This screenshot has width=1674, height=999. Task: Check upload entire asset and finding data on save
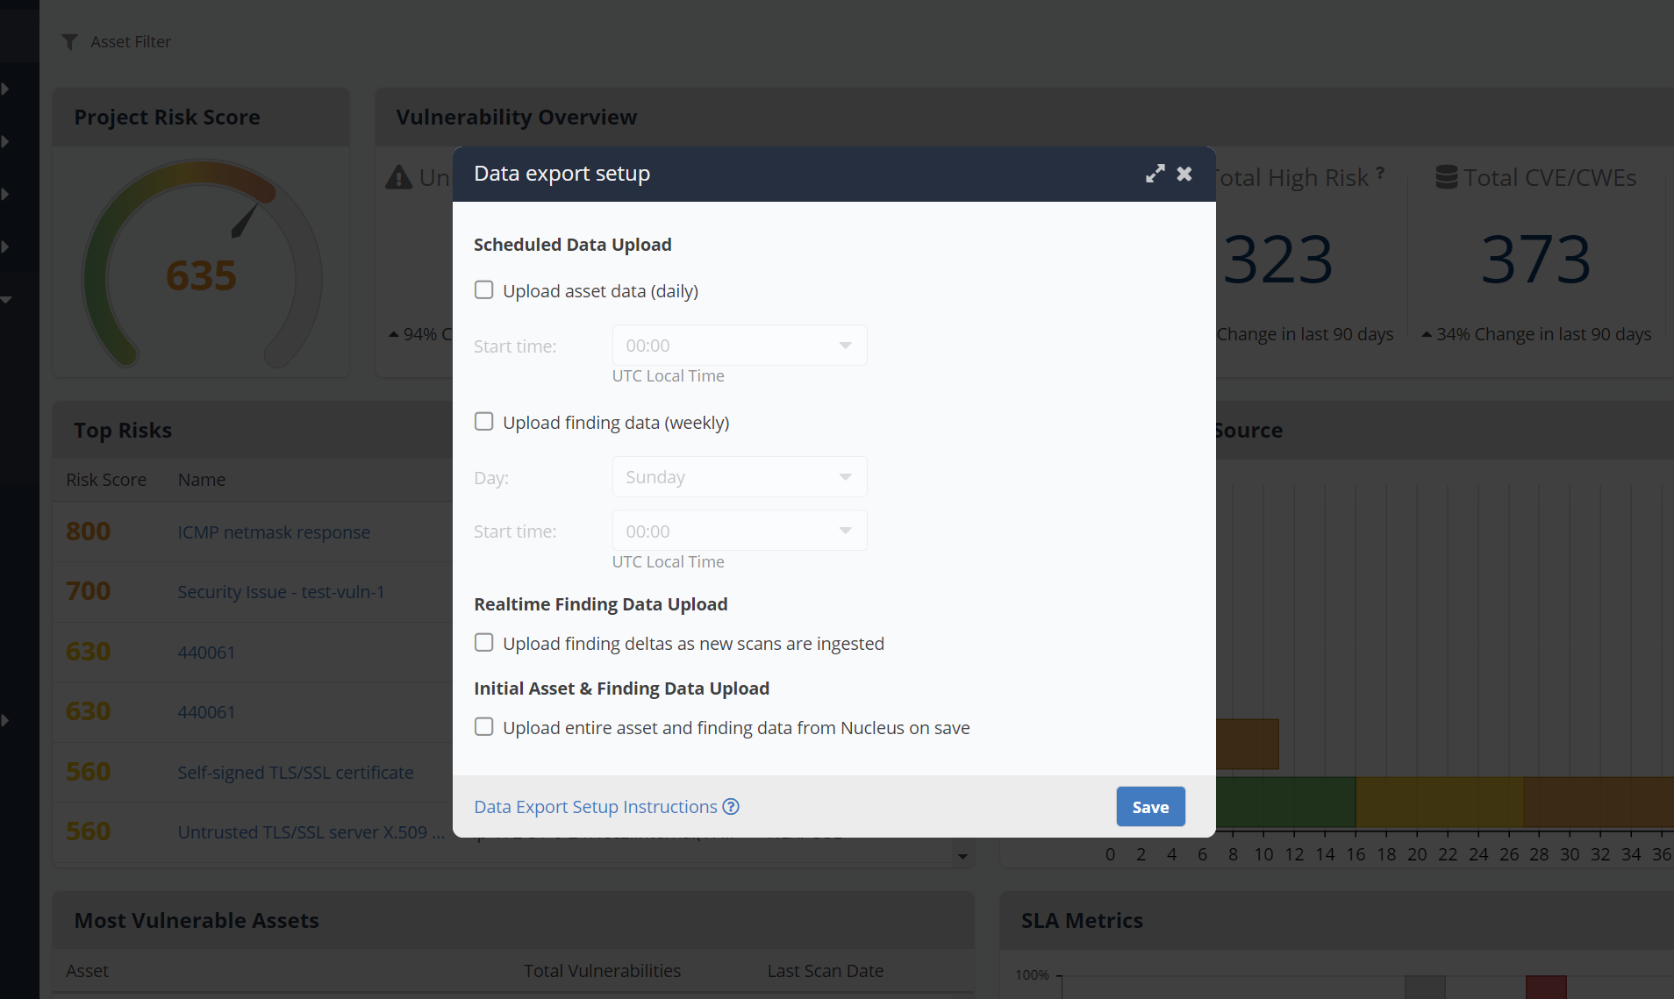(484, 726)
